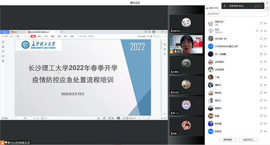Click the unmute button at panel bottom
The image size is (270, 145).
click(x=228, y=140)
